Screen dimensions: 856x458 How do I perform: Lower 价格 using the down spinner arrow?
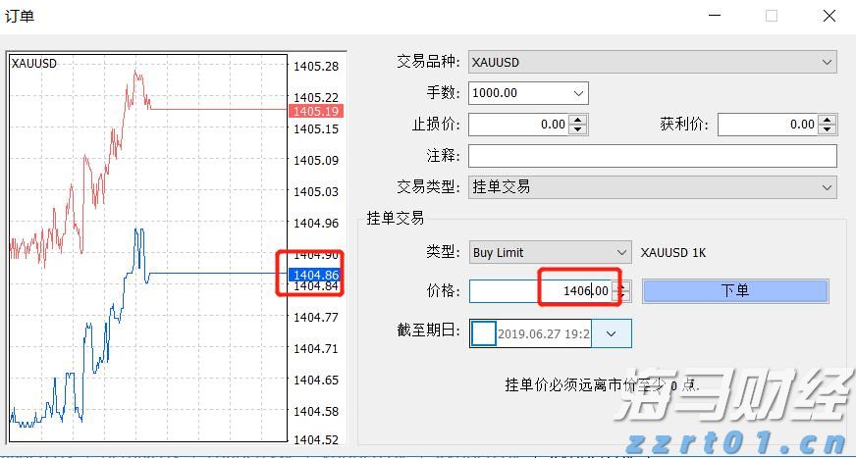pyautogui.click(x=622, y=296)
